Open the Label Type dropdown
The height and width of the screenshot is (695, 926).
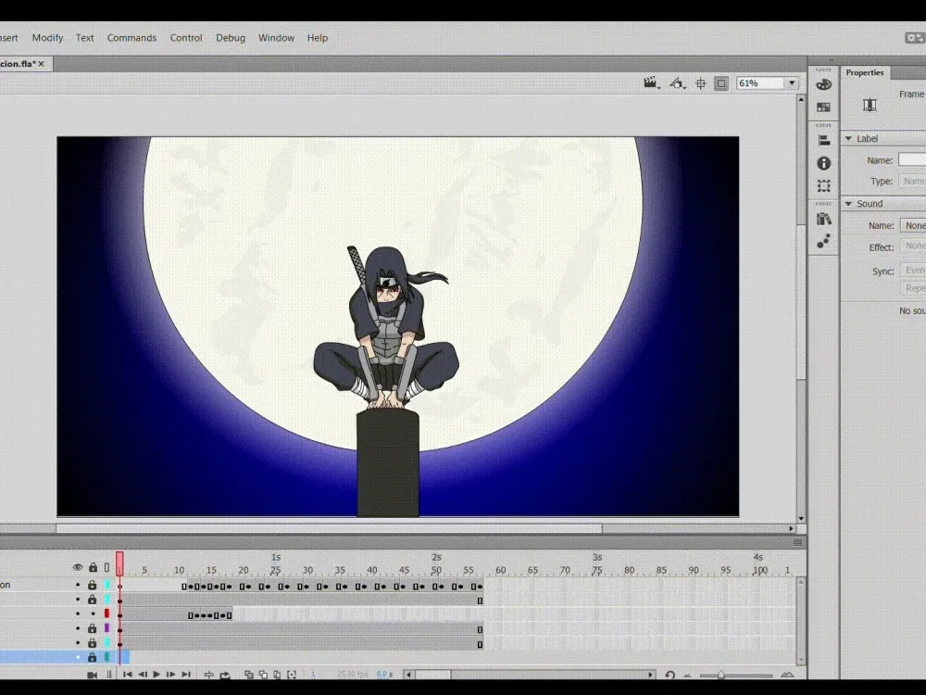913,181
